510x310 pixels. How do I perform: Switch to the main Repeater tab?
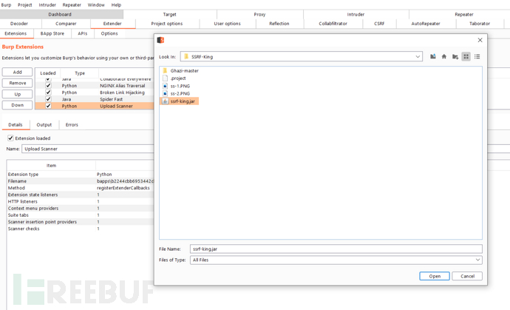click(464, 14)
